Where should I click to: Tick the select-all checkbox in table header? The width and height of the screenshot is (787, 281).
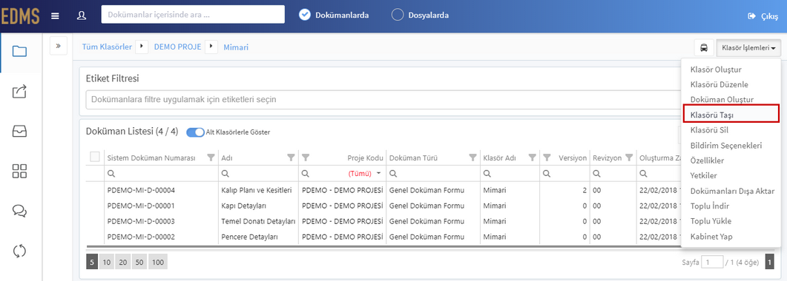tap(95, 157)
